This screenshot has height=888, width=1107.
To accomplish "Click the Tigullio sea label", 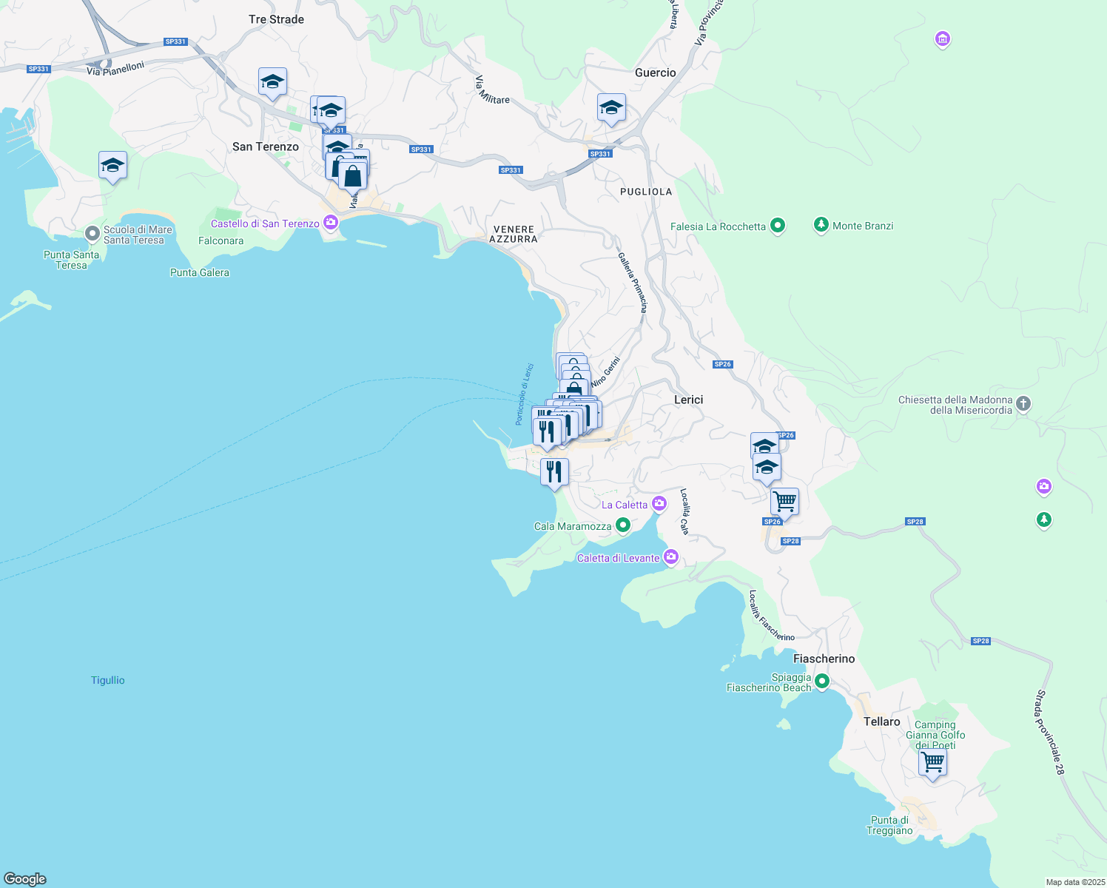I will coord(108,680).
